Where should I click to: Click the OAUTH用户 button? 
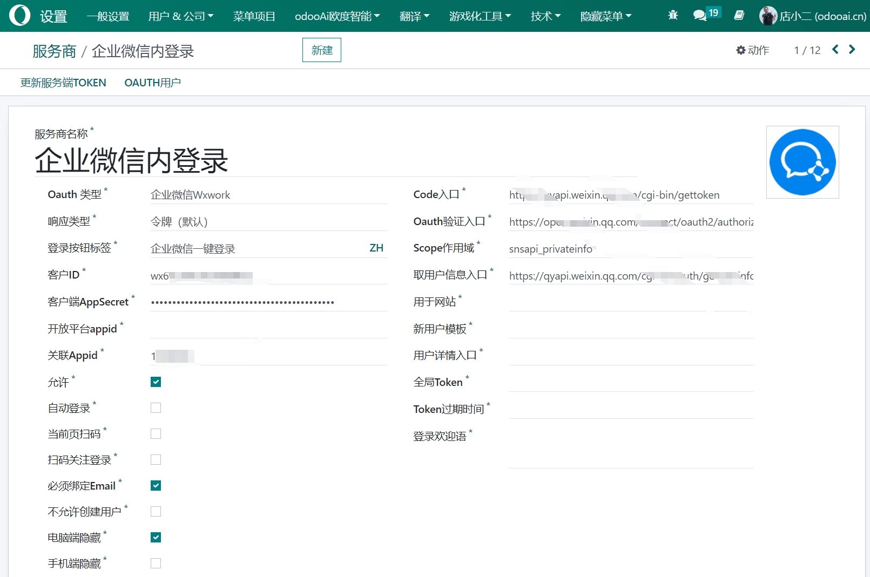(x=153, y=83)
